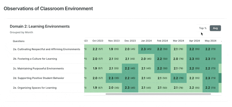Click the 2e May 2024 cell 2.2 (73)
The height and width of the screenshot is (107, 232).
click(211, 88)
